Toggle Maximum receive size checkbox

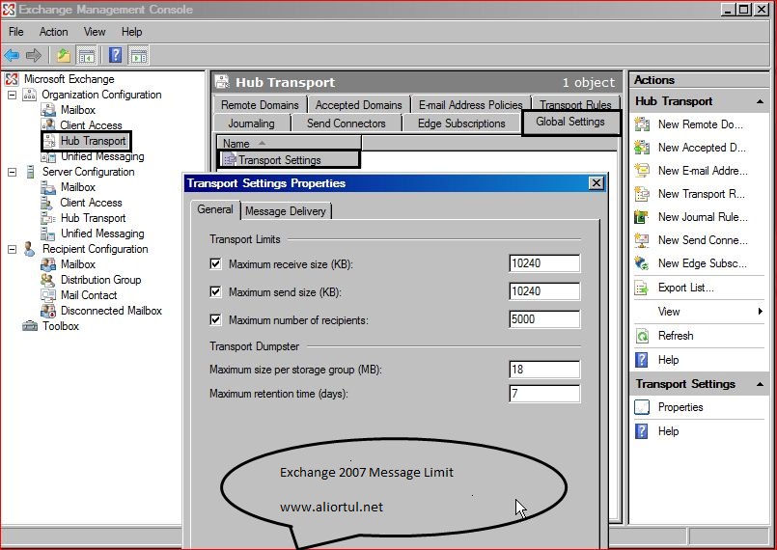click(x=215, y=263)
